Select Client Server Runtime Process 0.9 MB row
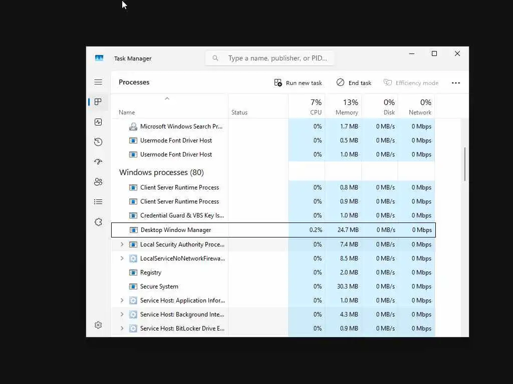513x384 pixels. (x=273, y=201)
